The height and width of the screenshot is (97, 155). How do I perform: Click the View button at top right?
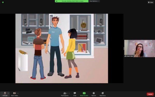[151, 2]
